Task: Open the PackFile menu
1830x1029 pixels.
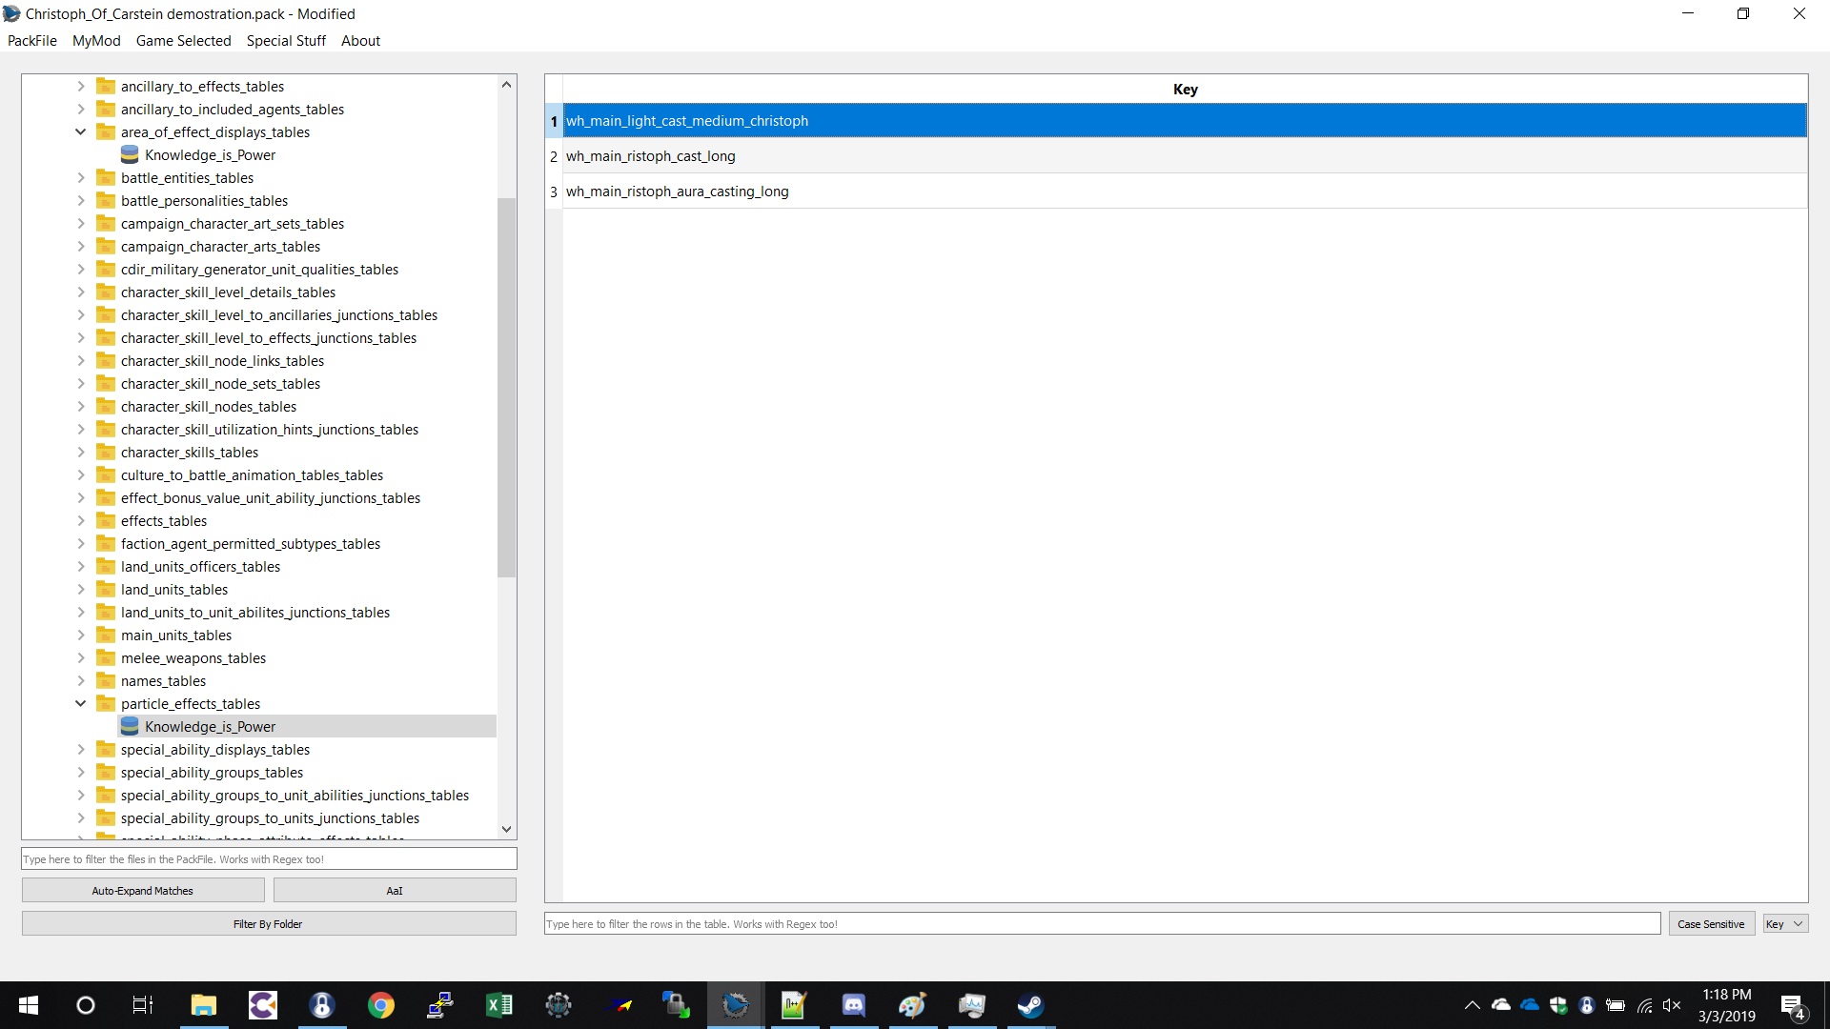Action: [32, 41]
